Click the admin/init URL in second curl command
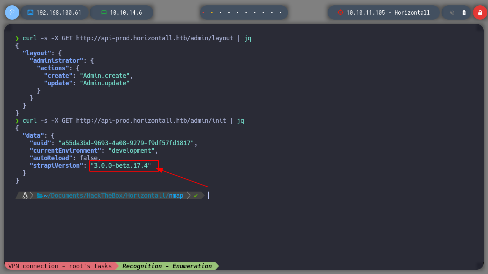This screenshot has width=488, height=274. tap(151, 121)
